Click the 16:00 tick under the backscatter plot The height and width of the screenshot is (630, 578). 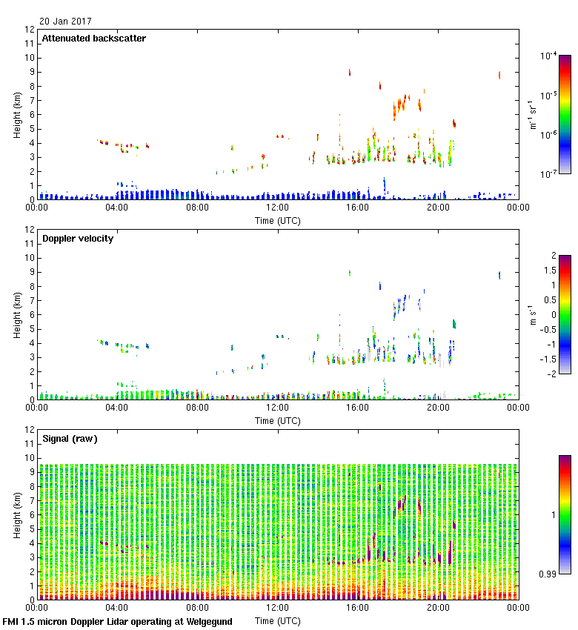pos(357,208)
